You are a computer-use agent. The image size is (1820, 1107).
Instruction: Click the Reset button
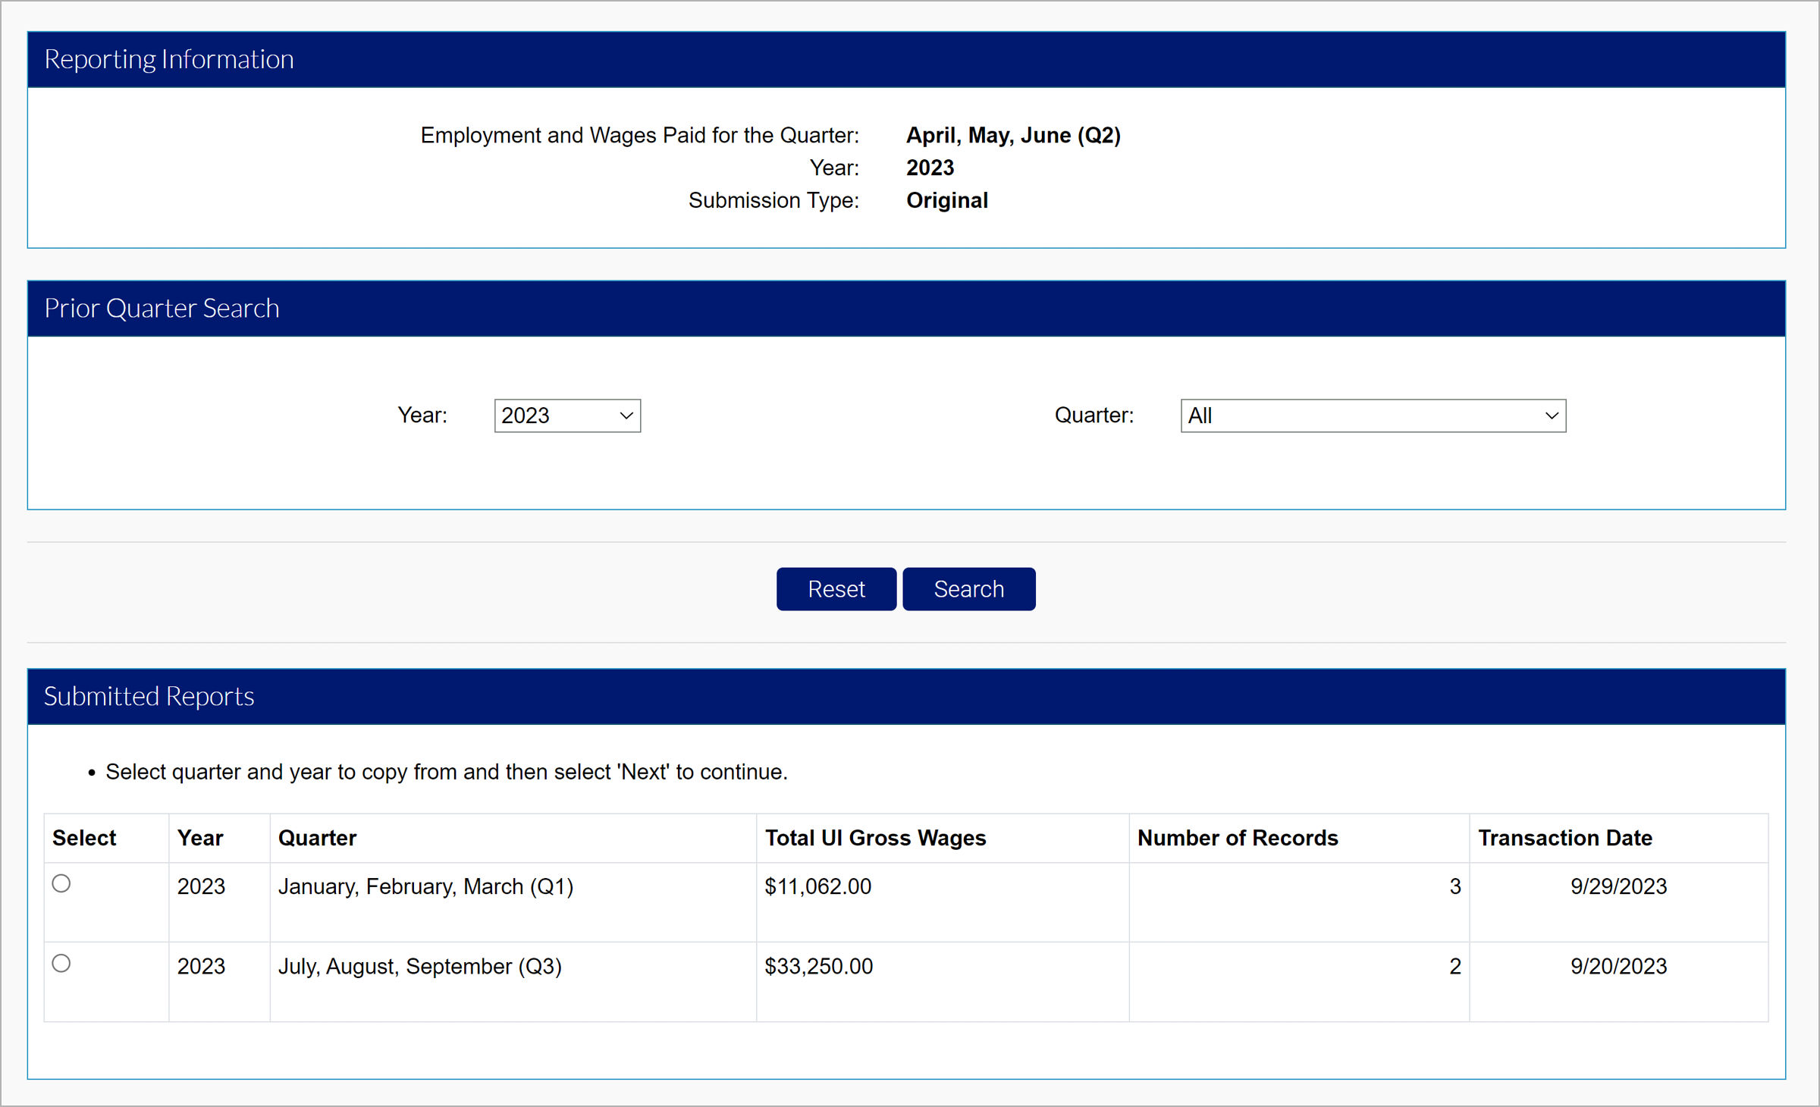tap(836, 589)
